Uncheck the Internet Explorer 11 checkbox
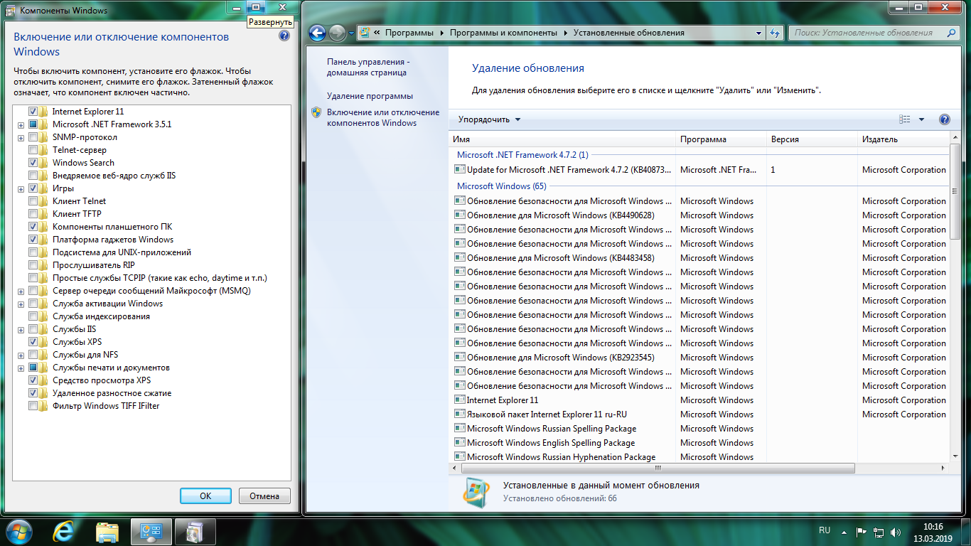The width and height of the screenshot is (971, 546). pos(33,112)
